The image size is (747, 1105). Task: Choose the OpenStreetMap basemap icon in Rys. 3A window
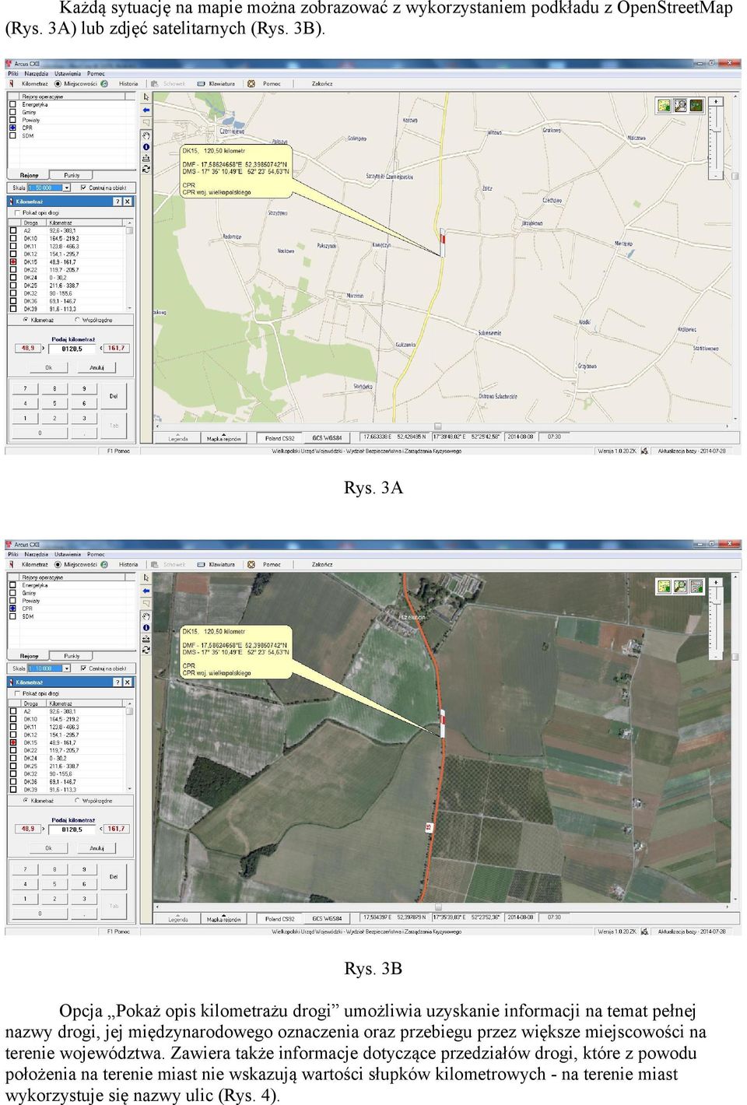tap(664, 105)
